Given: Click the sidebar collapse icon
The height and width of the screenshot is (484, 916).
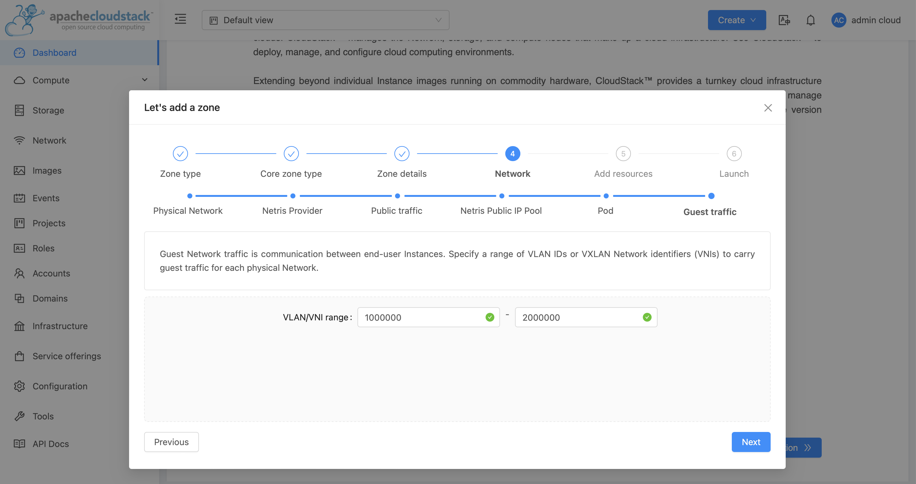Looking at the screenshot, I should (180, 19).
